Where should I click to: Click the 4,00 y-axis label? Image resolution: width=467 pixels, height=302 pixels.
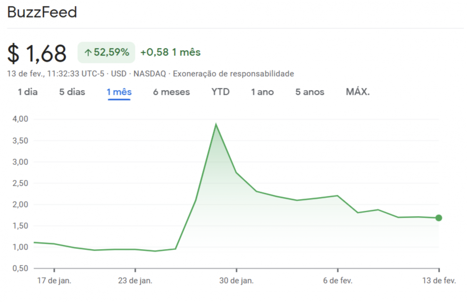(21, 119)
